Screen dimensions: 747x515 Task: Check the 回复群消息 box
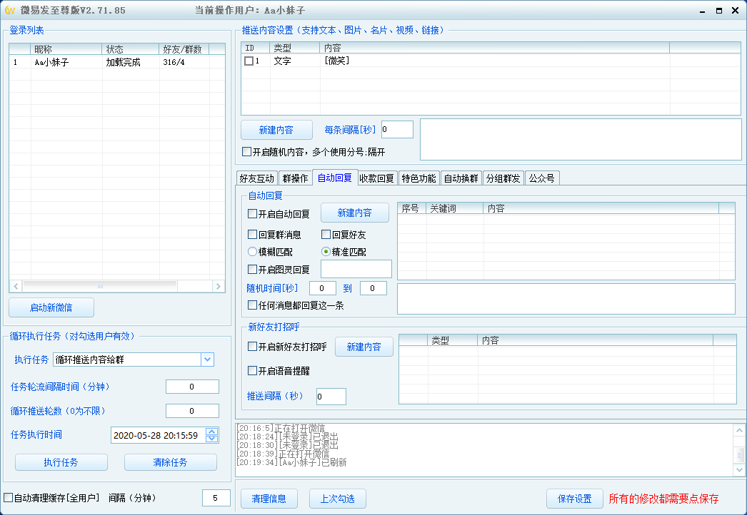tap(251, 234)
